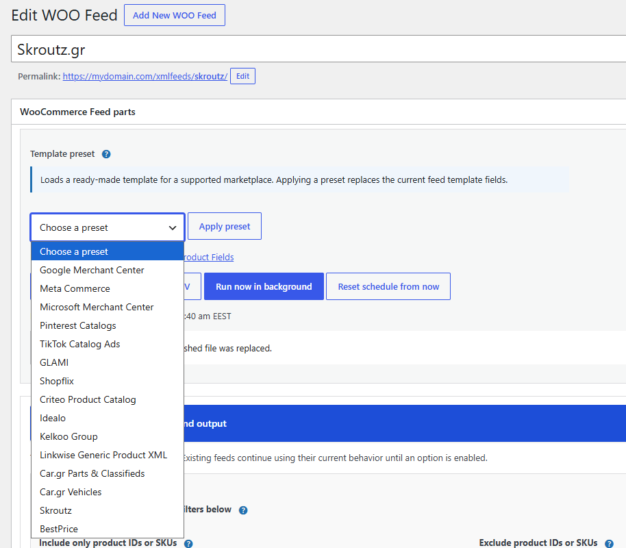Click the WooCommerce Feed parts panel header
This screenshot has height=548, width=626.
pos(318,112)
